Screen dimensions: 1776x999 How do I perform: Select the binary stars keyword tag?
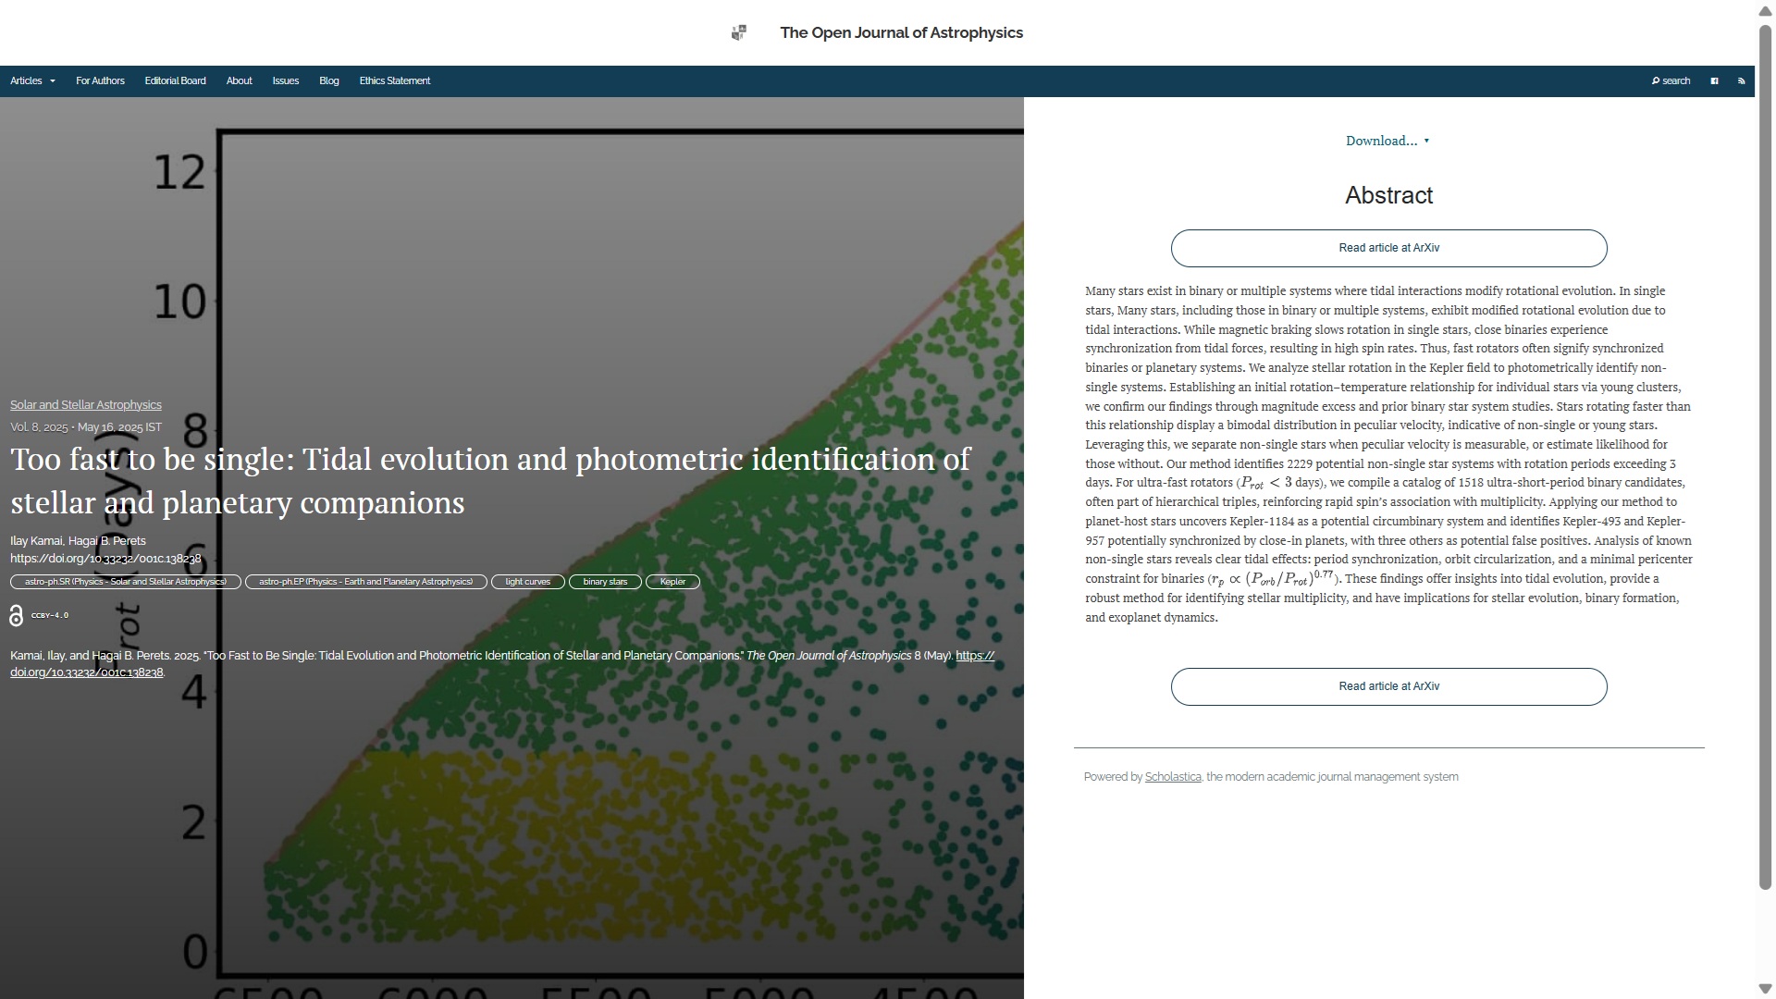click(605, 583)
